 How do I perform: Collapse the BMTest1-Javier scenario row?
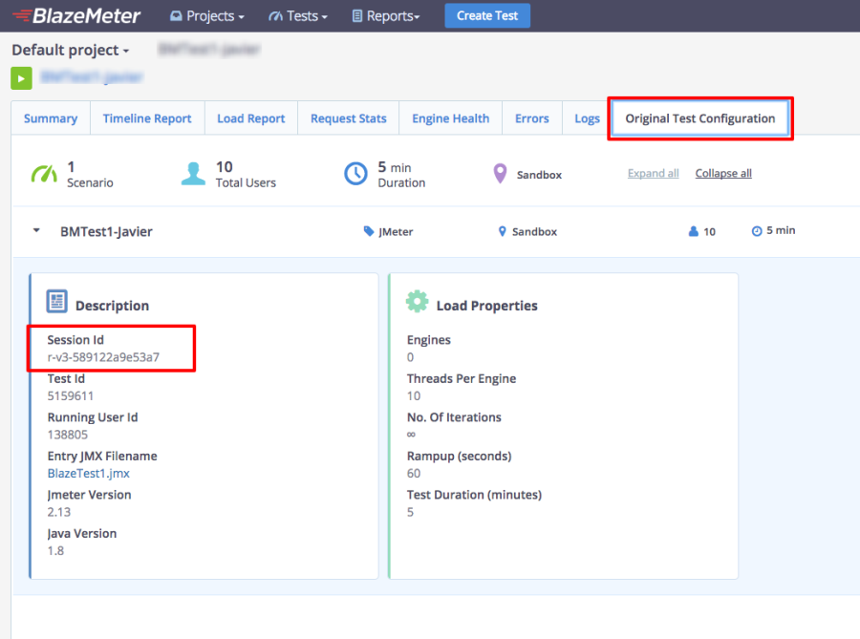(36, 231)
